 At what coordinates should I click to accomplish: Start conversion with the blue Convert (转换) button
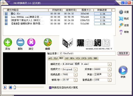pyautogui.click(x=123, y=70)
